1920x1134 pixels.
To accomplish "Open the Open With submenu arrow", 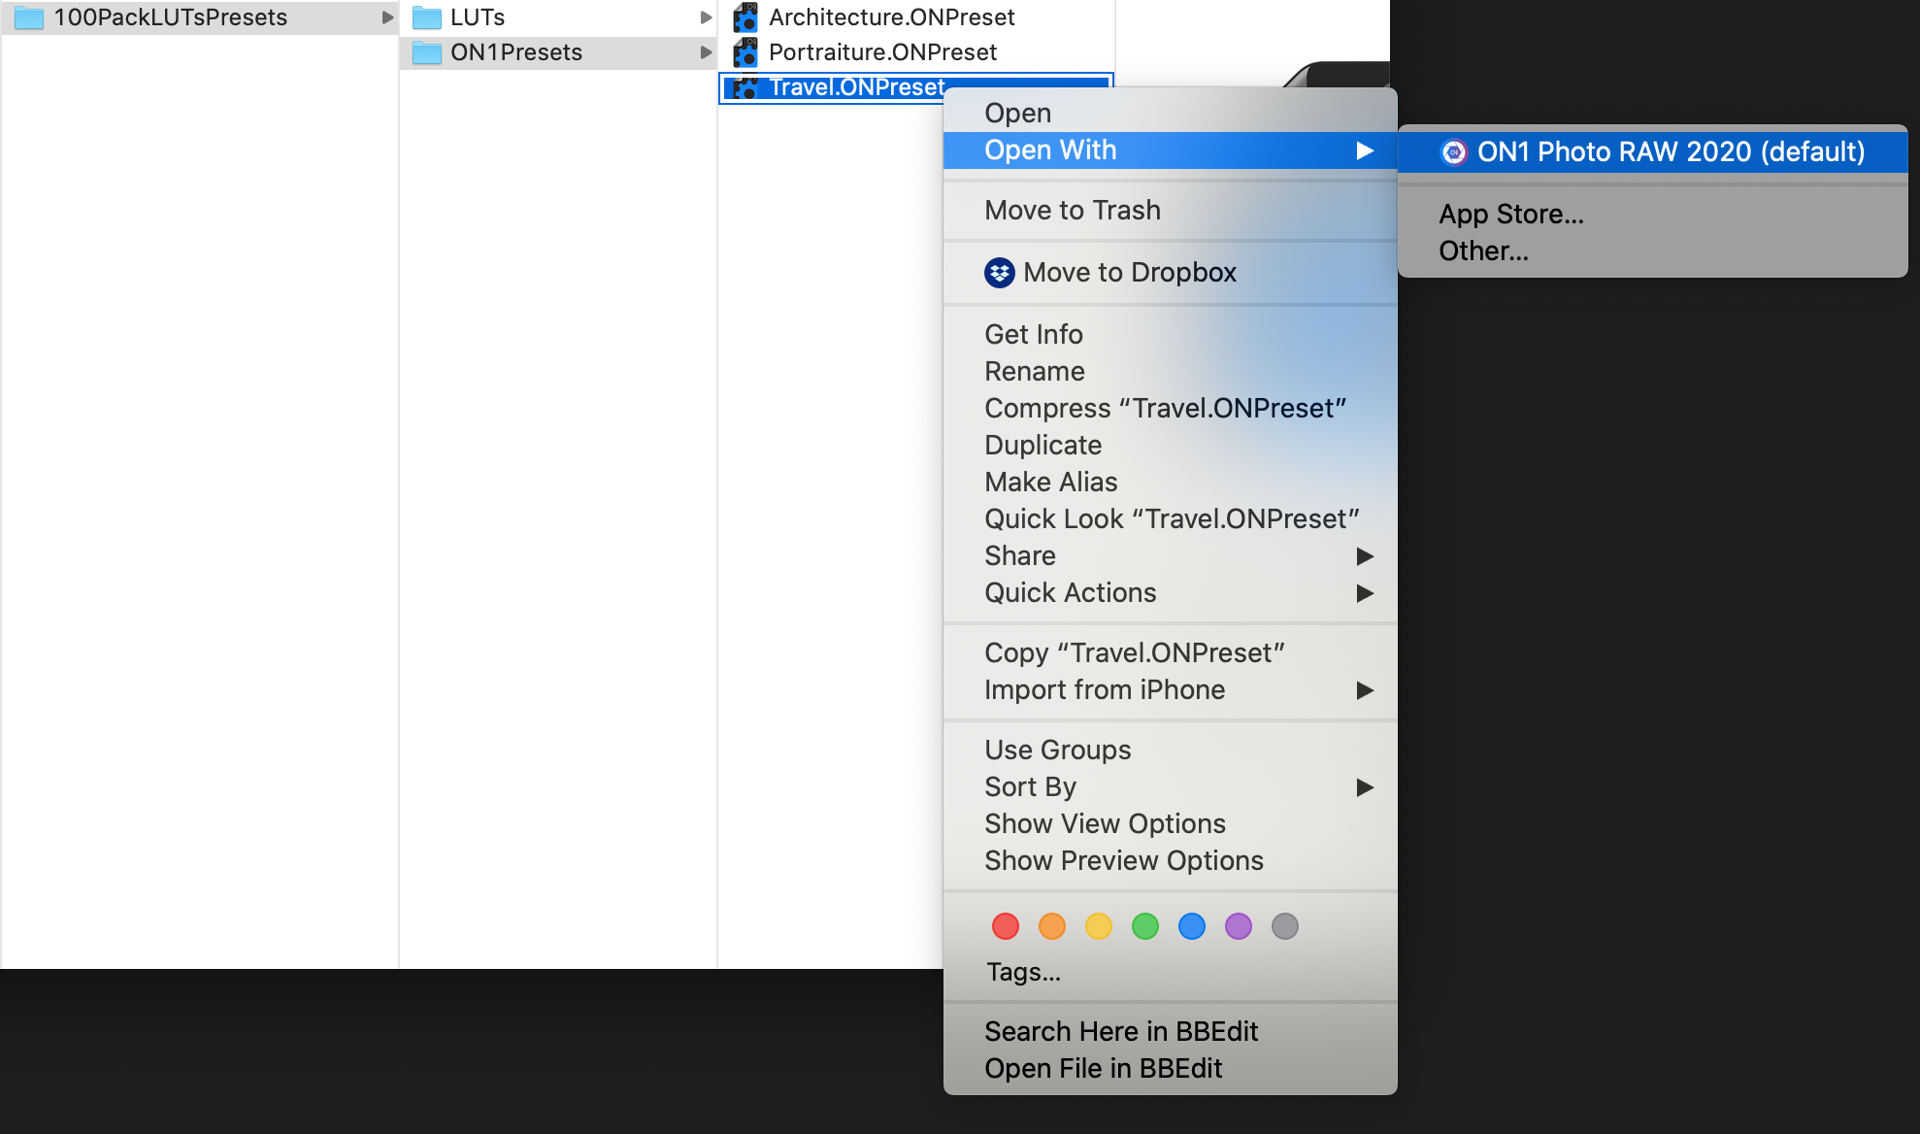I will (x=1365, y=150).
